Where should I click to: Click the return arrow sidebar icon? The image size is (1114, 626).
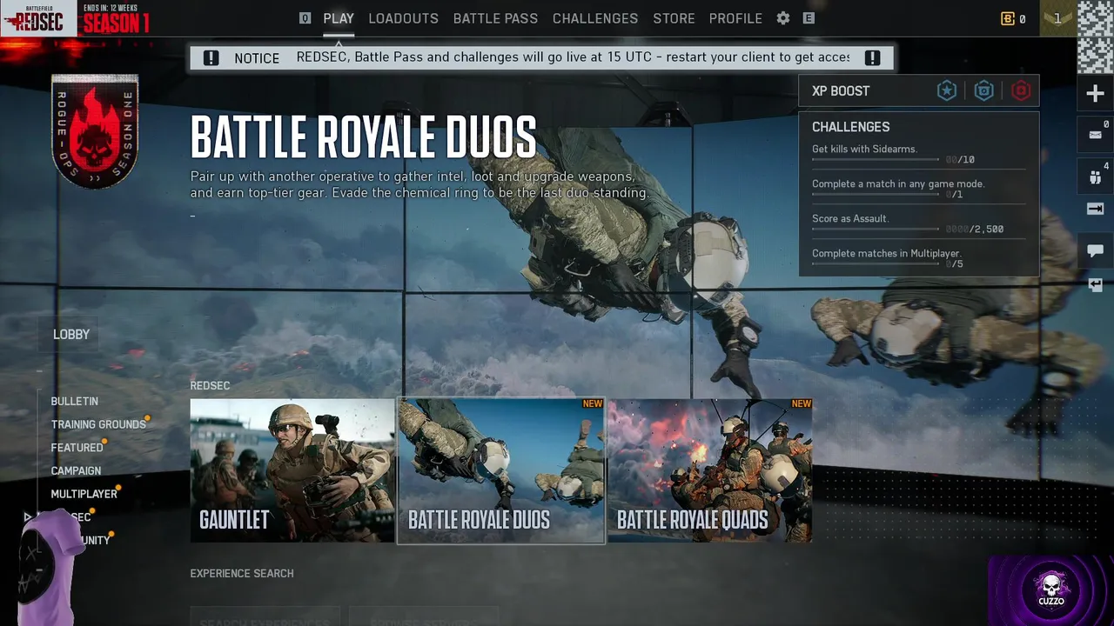[1095, 284]
